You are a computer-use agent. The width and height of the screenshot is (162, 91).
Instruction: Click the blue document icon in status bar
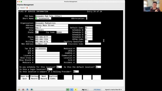(27, 89)
